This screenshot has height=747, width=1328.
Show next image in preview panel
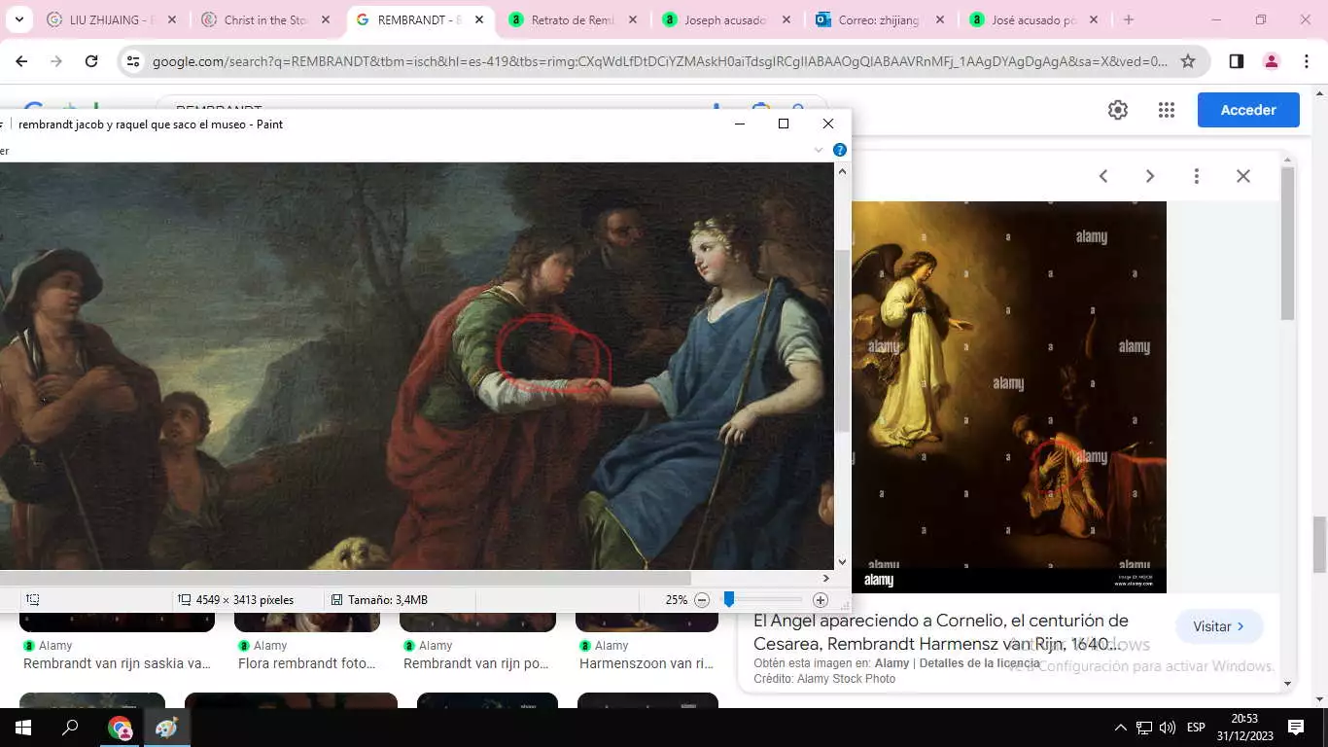click(1150, 176)
